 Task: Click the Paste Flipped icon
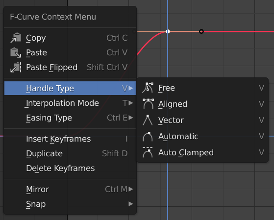click(x=16, y=67)
